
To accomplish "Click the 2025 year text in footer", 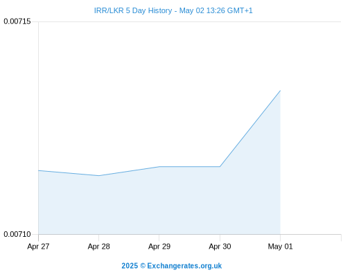I will (130, 266).
